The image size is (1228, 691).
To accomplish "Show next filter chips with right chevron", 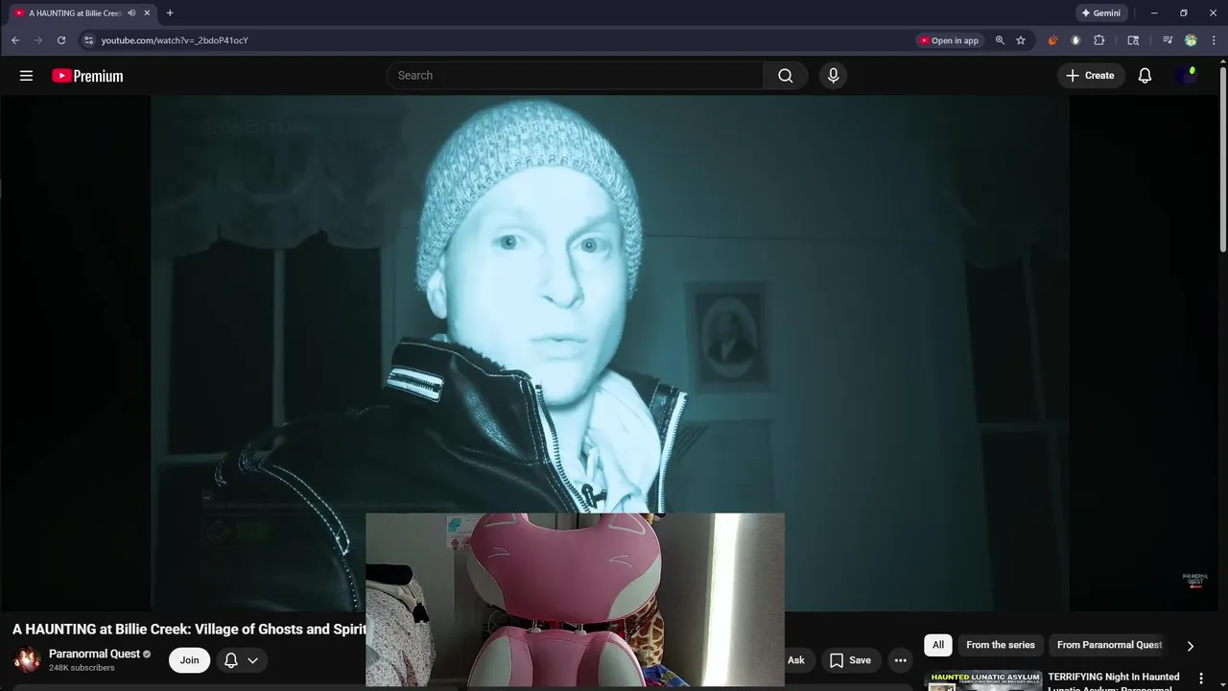I will point(1190,646).
